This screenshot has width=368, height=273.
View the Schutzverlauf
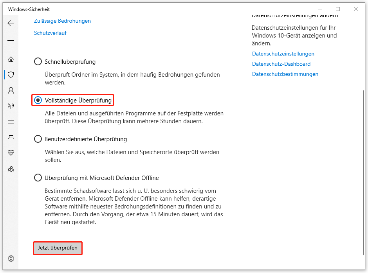click(50, 33)
